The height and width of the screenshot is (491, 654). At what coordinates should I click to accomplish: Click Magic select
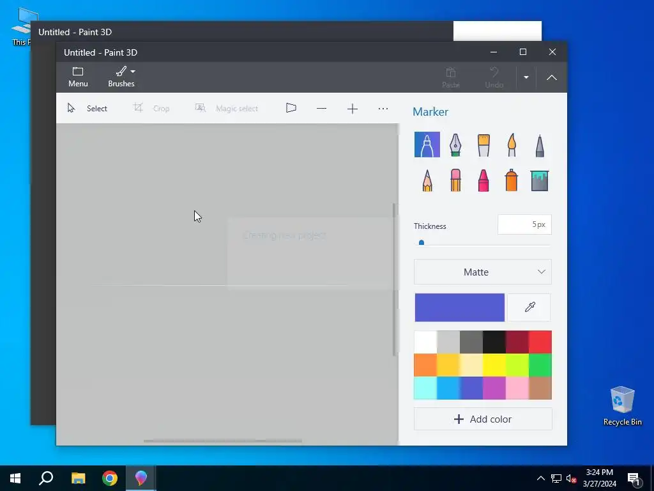tap(227, 109)
